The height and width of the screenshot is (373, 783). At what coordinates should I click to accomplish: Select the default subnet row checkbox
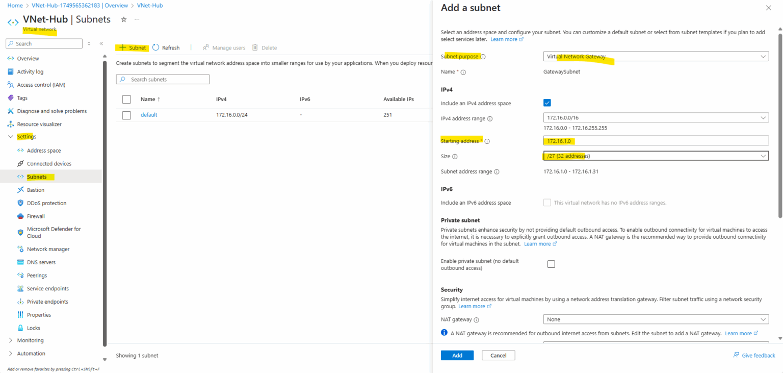126,115
